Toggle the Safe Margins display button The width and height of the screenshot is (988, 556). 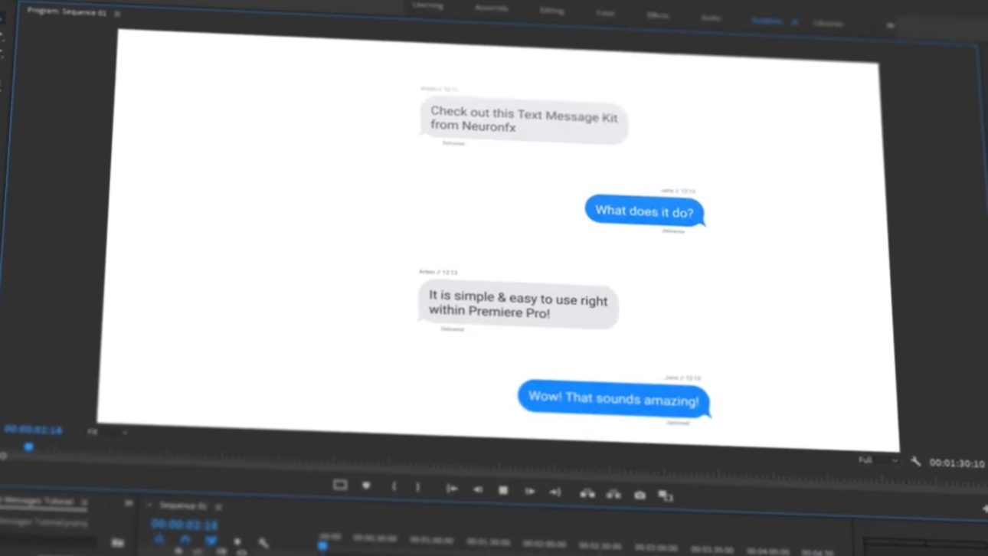339,485
